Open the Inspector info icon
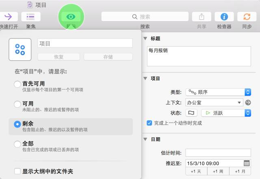The height and width of the screenshot is (179, 260). pos(224,17)
